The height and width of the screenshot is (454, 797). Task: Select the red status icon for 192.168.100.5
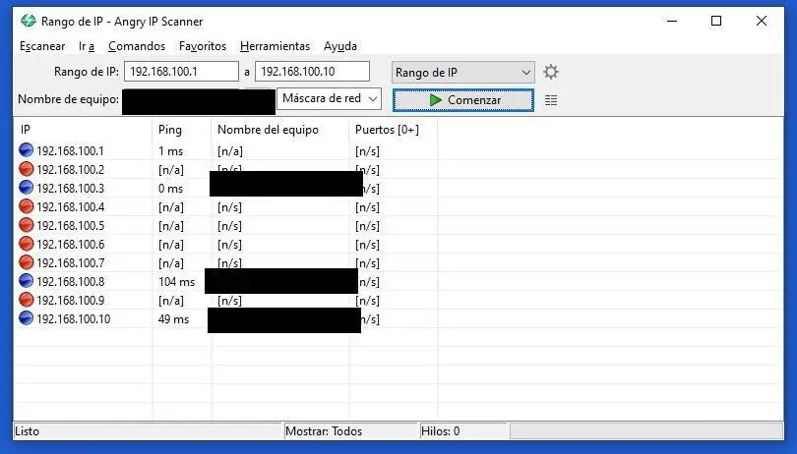tap(26, 224)
